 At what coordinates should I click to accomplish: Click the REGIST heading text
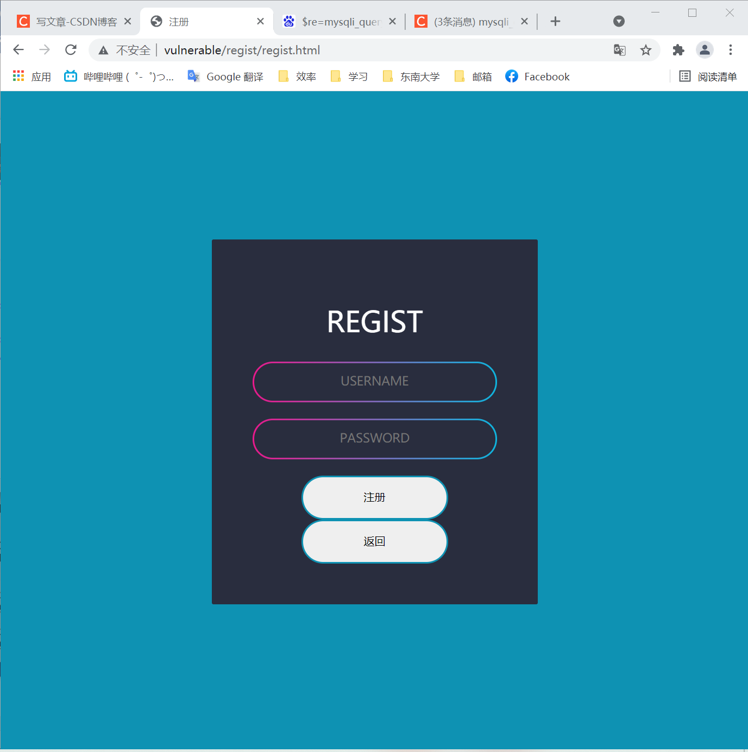coord(375,322)
